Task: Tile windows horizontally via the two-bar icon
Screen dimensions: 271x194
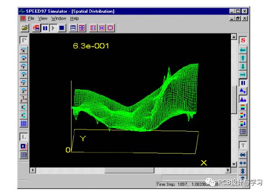Action: (x=73, y=28)
